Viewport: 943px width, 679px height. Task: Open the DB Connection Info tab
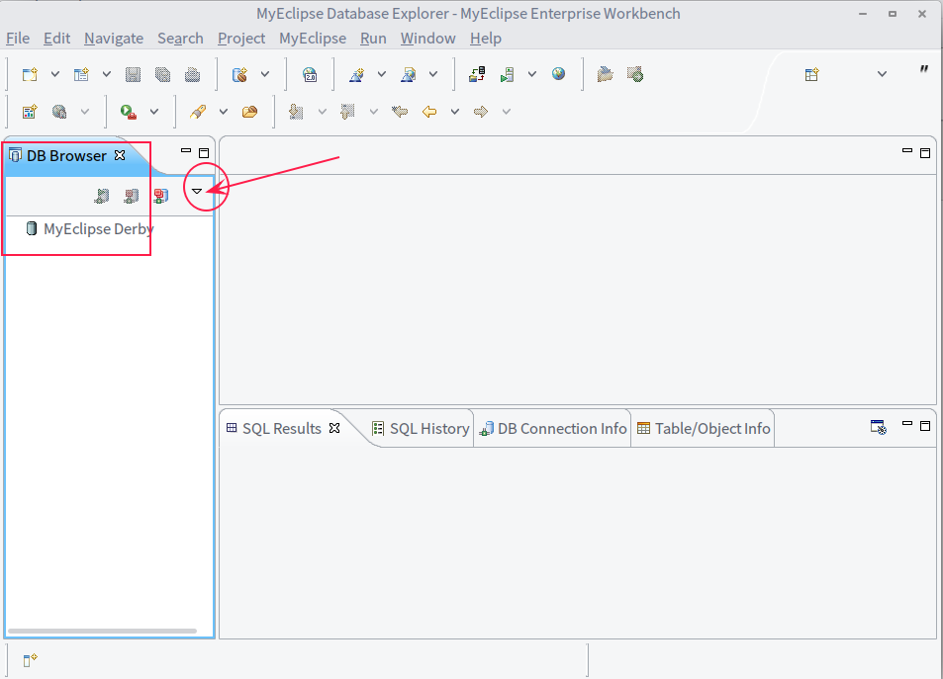tap(553, 428)
